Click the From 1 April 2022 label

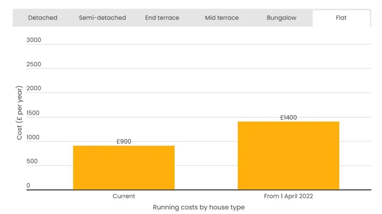click(289, 196)
